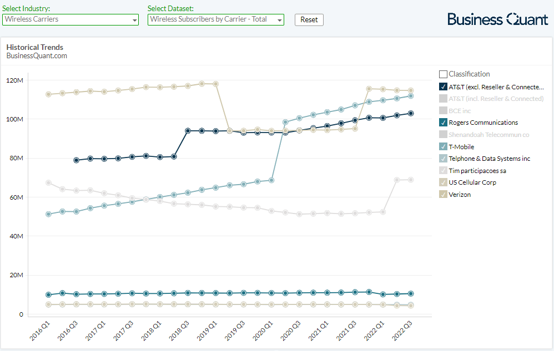Toggle the Classification select-all checkbox

(x=443, y=74)
